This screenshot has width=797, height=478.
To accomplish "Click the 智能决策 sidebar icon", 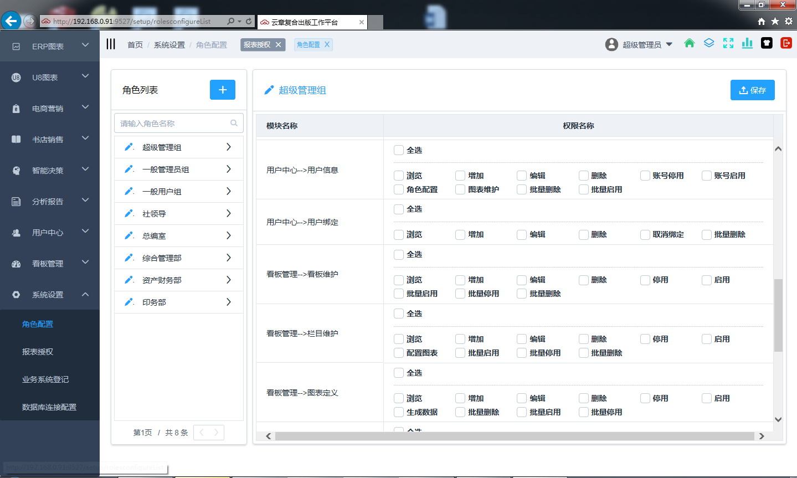I will (x=16, y=171).
